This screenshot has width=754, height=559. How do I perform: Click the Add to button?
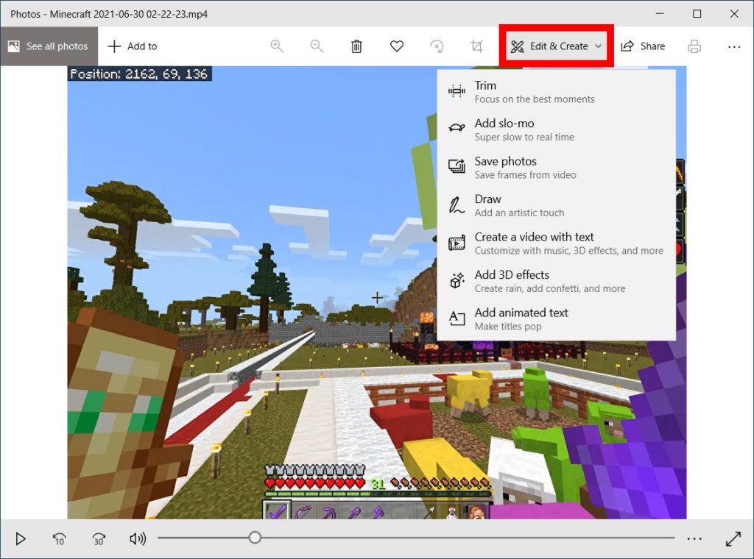[133, 46]
